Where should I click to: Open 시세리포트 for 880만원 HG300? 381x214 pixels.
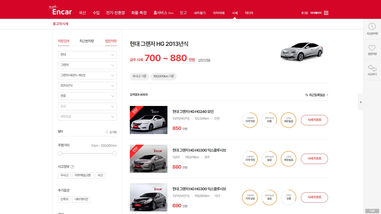[314, 159]
